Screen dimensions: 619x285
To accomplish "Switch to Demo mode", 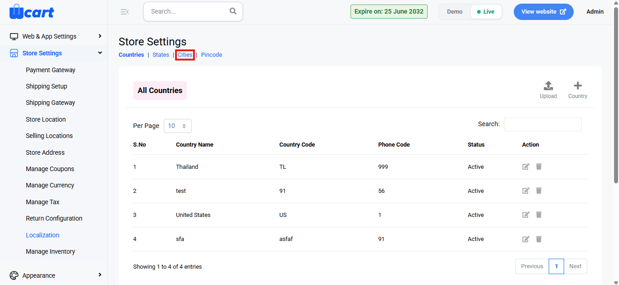I will (455, 12).
